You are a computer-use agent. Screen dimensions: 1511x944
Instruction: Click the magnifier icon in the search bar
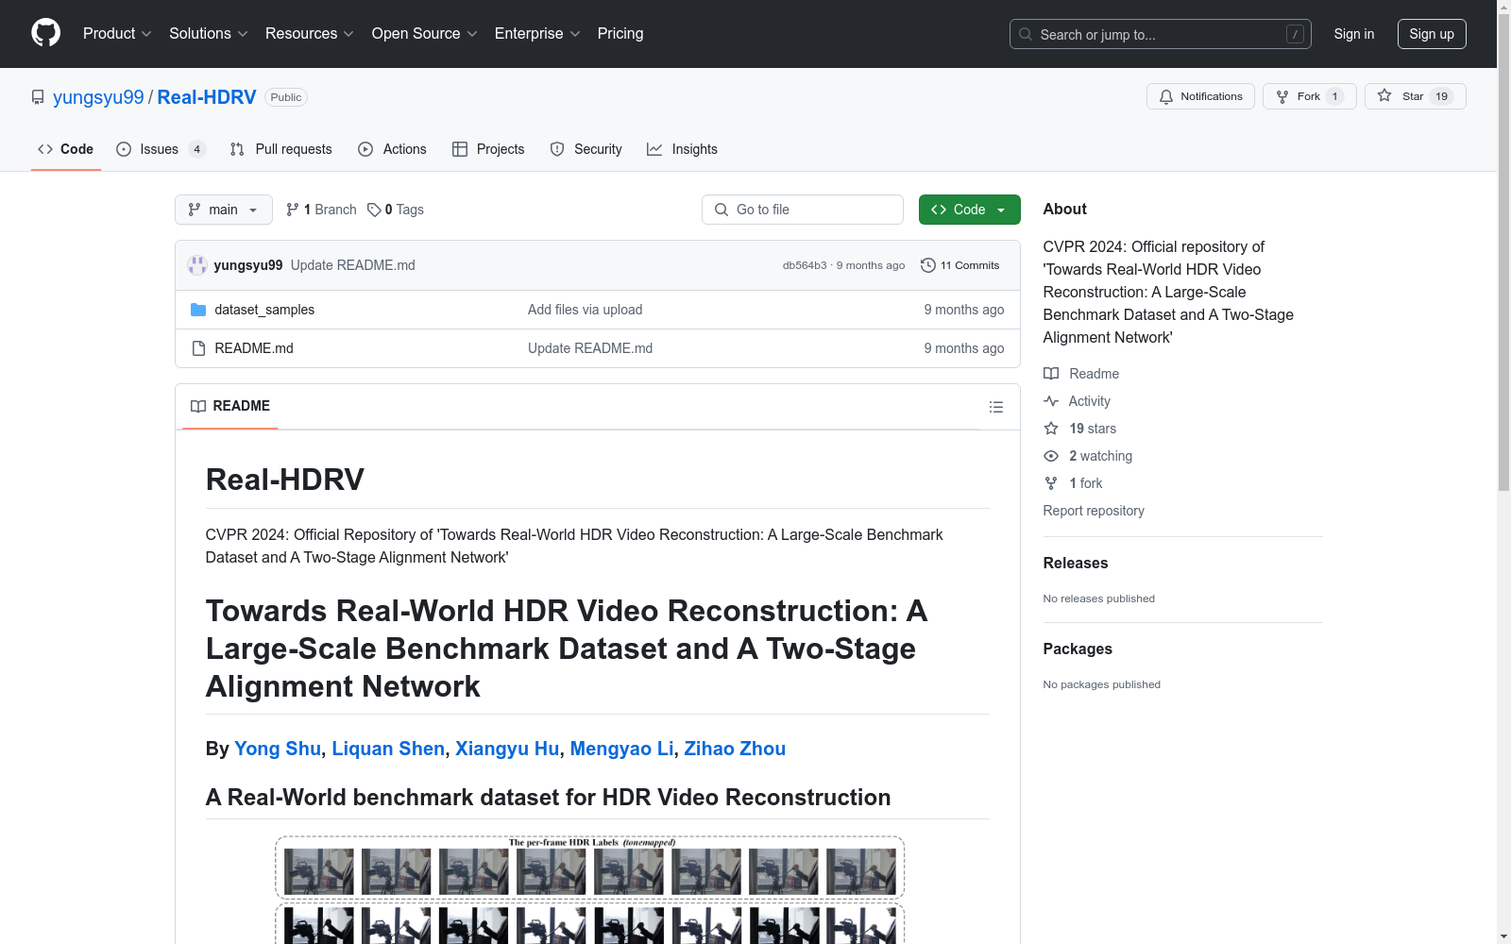[x=1026, y=34]
